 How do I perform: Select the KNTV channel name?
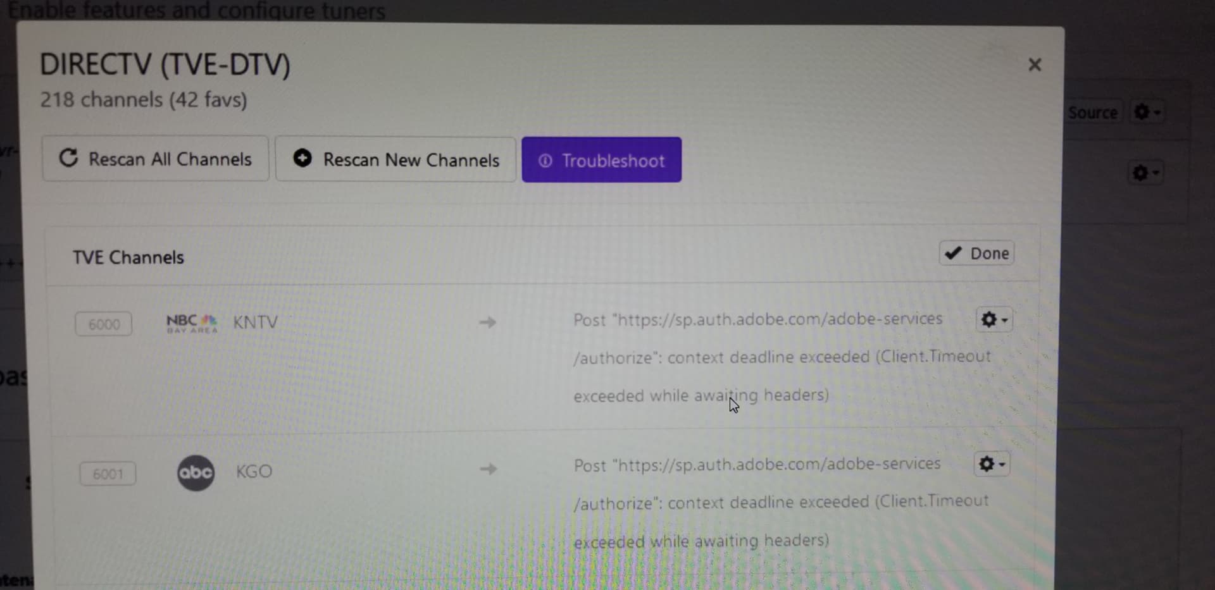click(255, 323)
